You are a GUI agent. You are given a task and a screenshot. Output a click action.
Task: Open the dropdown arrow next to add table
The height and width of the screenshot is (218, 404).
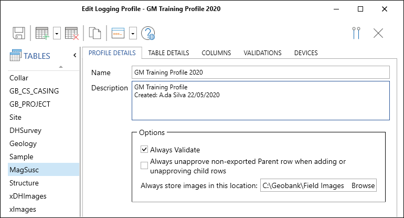tap(57, 34)
